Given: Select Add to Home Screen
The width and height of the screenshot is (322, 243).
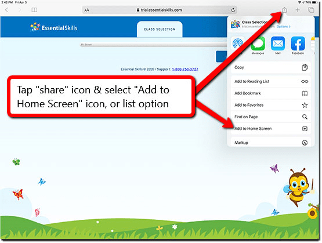Looking at the screenshot, I should coord(271,129).
